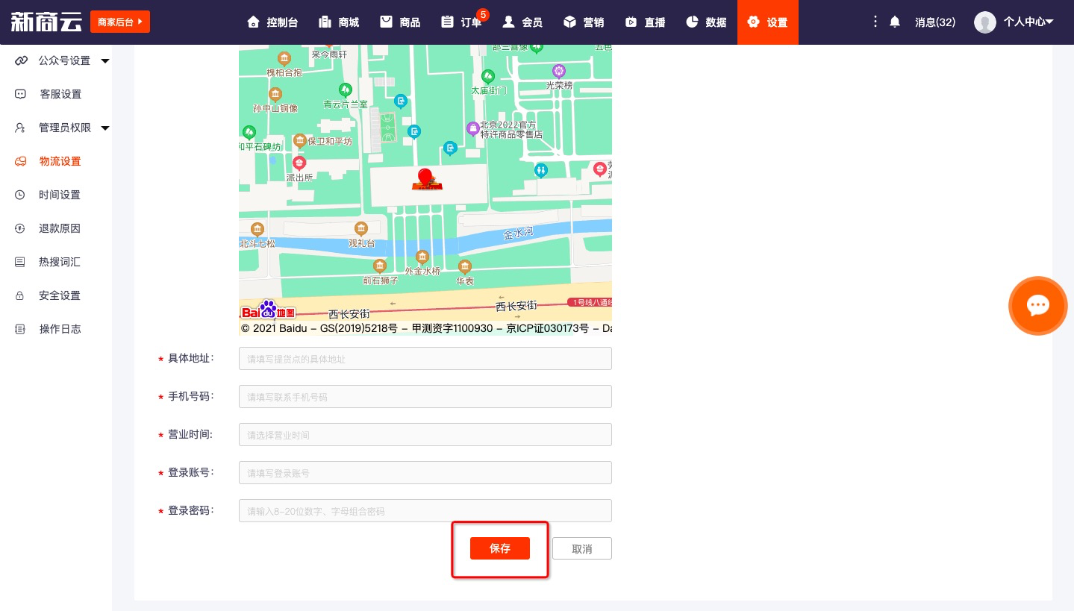Click the 具体地址 input field
Image resolution: width=1074 pixels, height=611 pixels.
(x=425, y=358)
